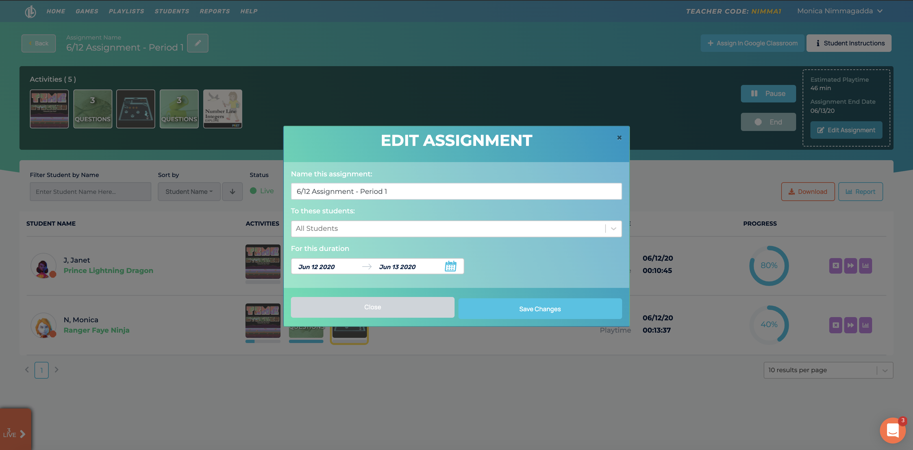
Task: Go to next page arrow
Action: (56, 370)
